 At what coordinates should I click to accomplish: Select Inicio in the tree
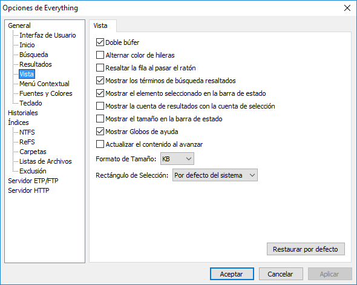(27, 45)
